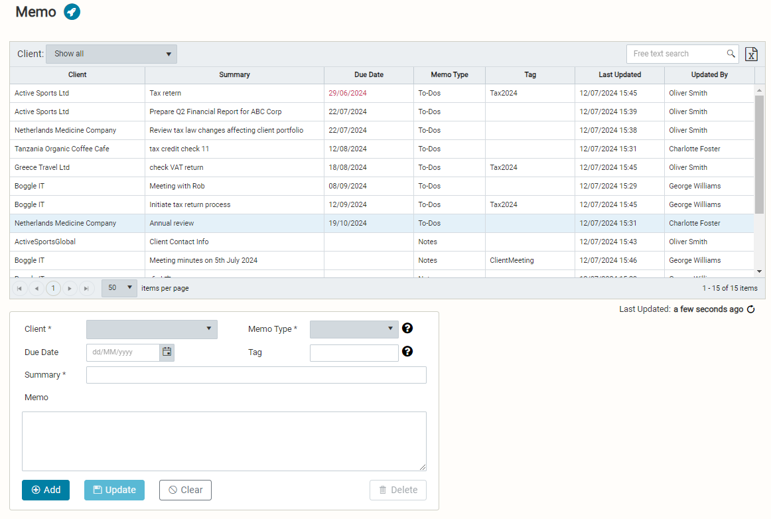771x519 pixels.
Task: Click 'ActiveSportsGlobal' client cell
Action: [77, 242]
